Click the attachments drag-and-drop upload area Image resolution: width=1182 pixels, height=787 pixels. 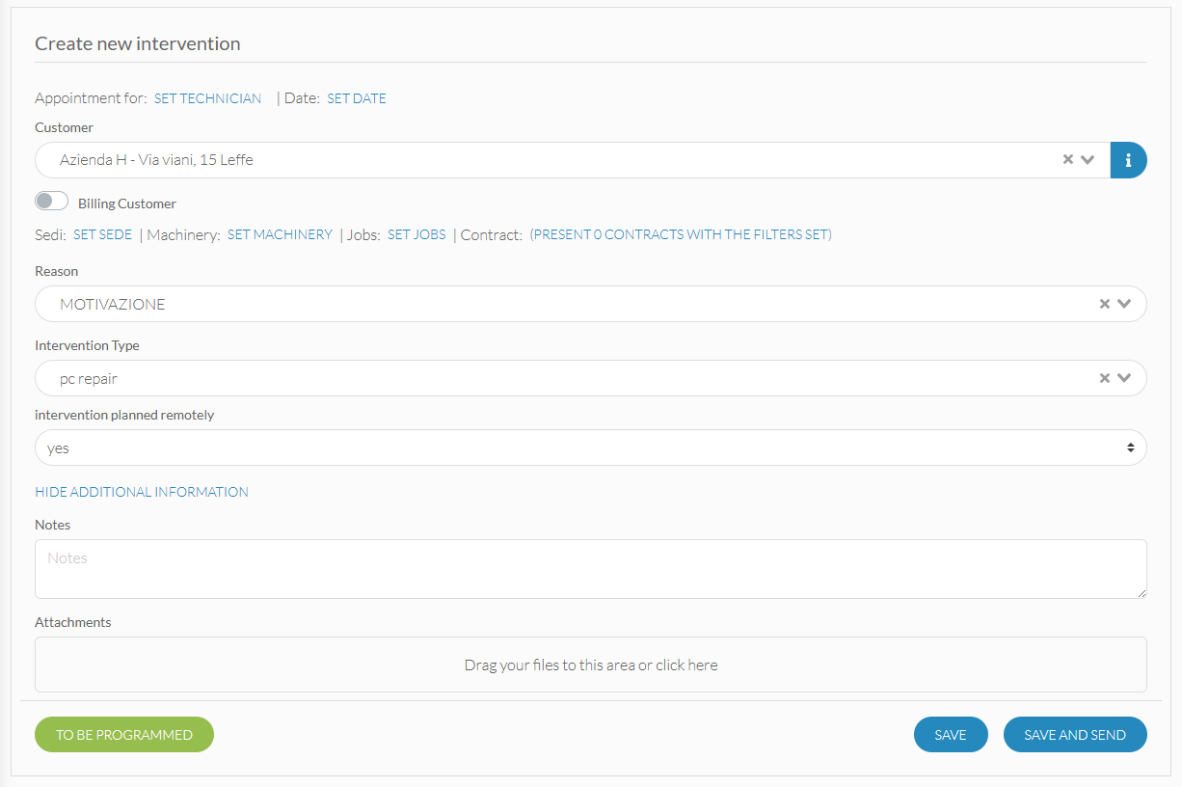click(x=591, y=665)
